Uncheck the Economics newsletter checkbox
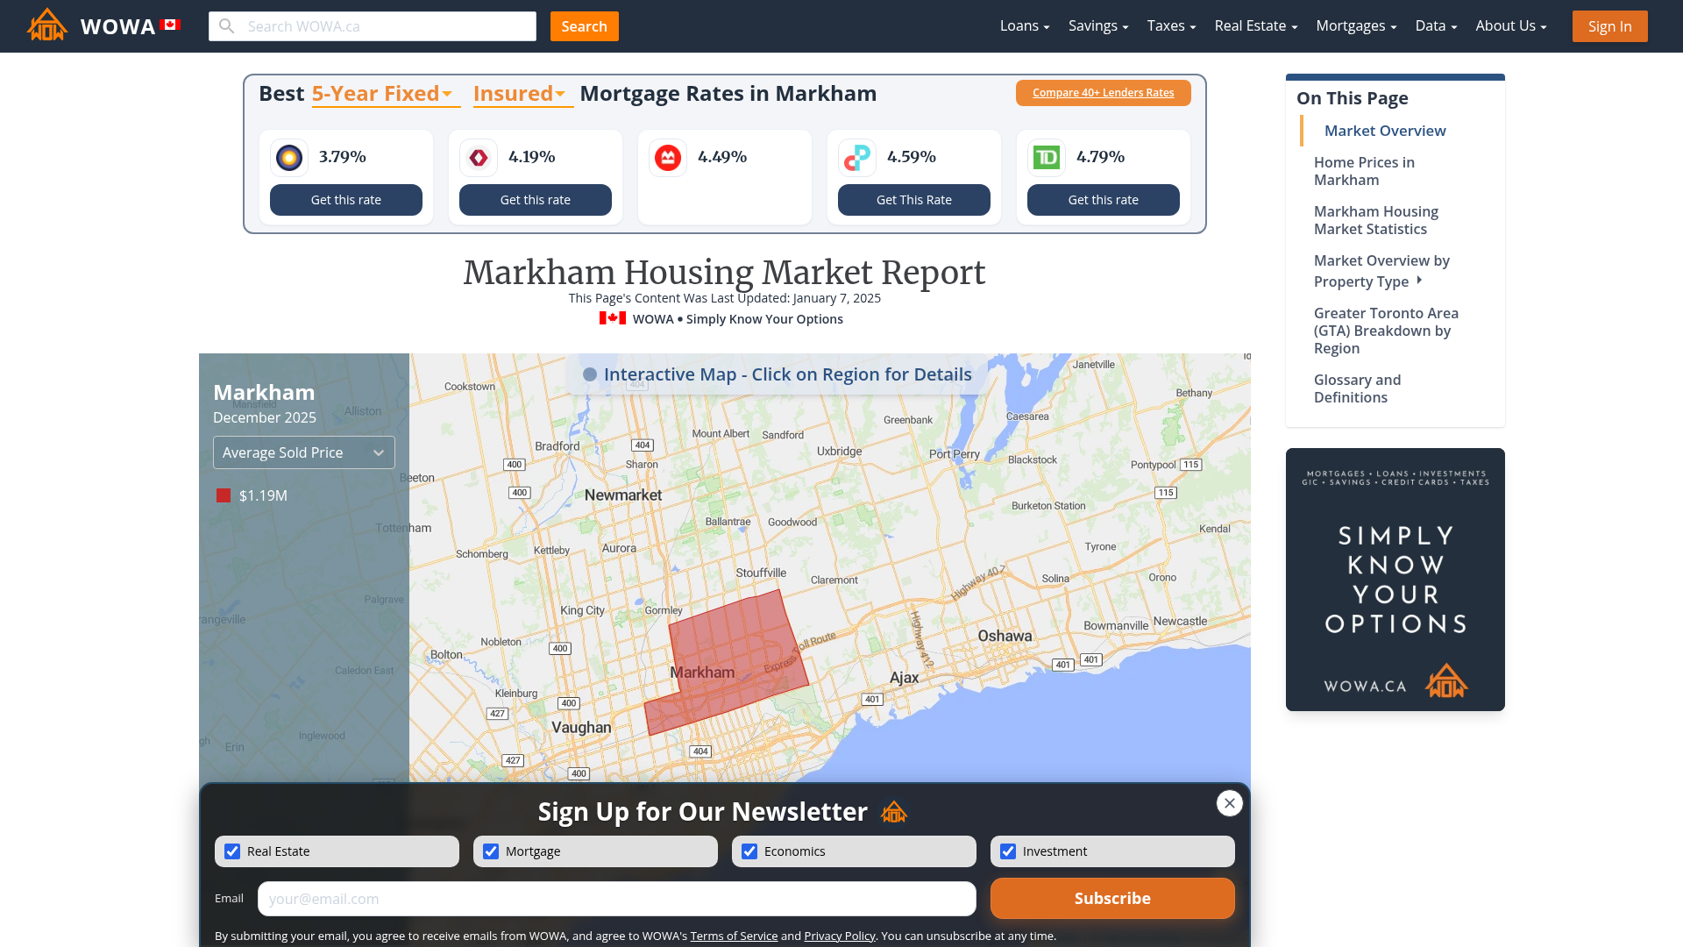The image size is (1683, 947). tap(749, 851)
